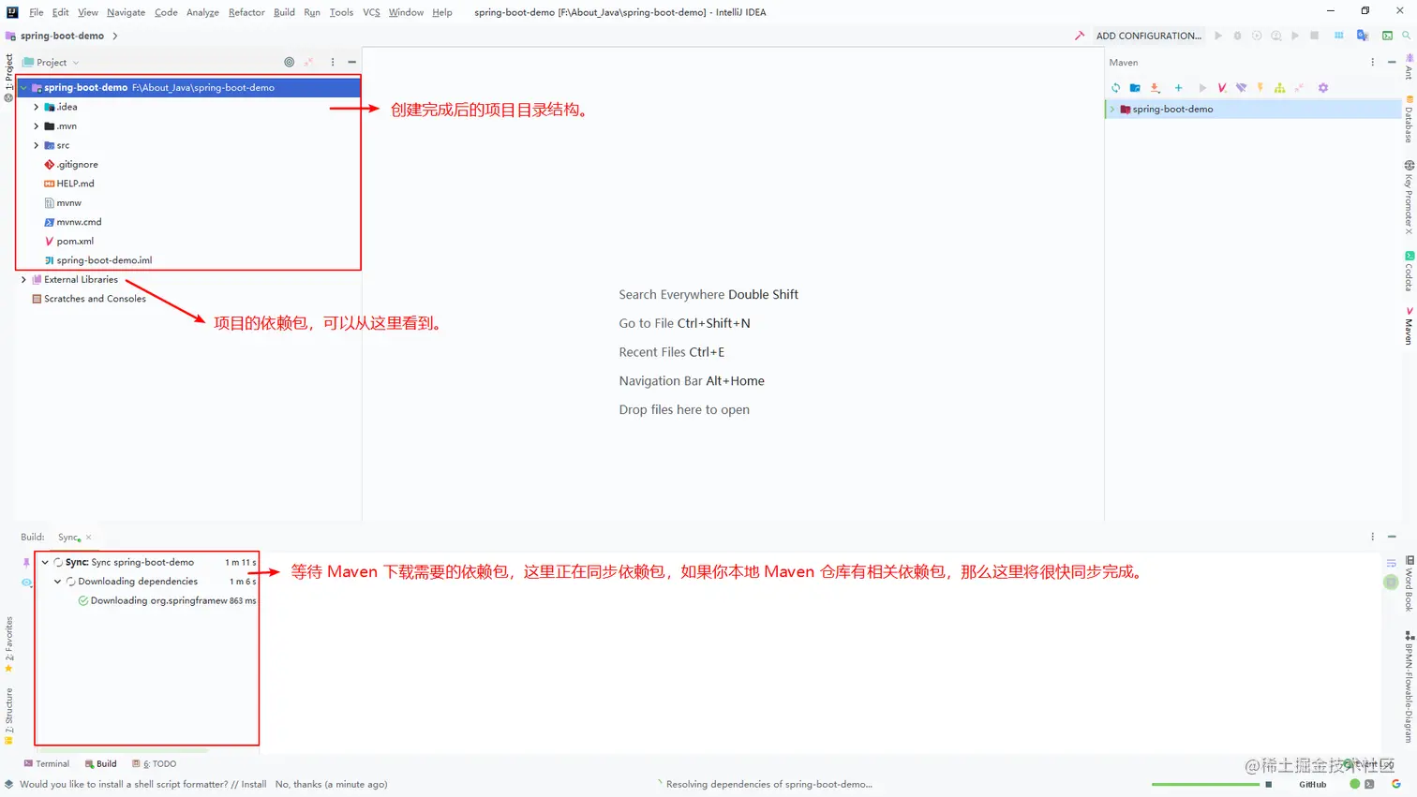Screen dimensions: 1417x797
Task: Click the Profiler run icon
Action: [1275, 36]
